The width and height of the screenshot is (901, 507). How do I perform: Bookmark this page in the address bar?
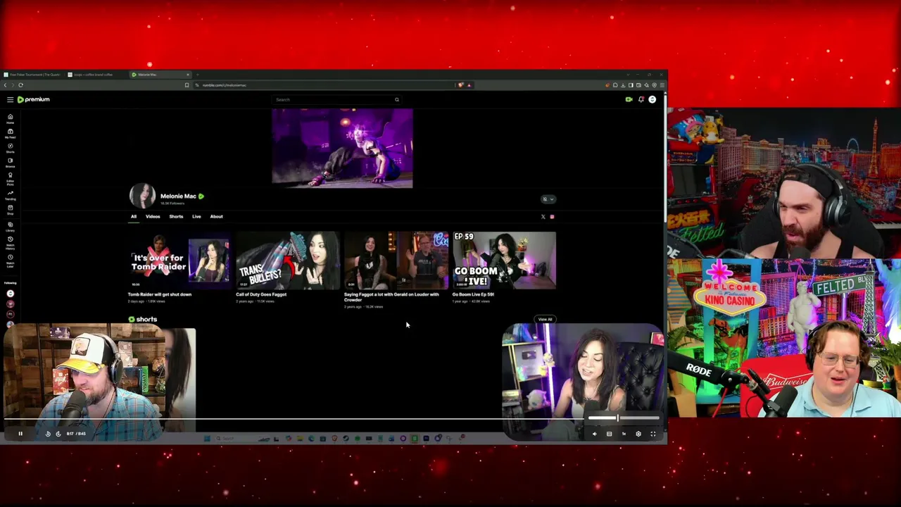point(187,85)
